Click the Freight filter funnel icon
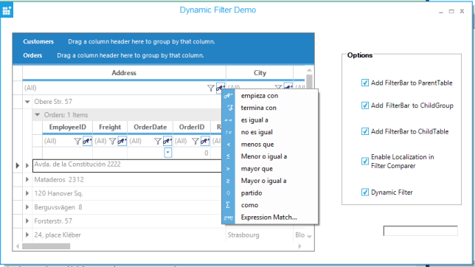Screen dimensions: 475x267 [112, 141]
